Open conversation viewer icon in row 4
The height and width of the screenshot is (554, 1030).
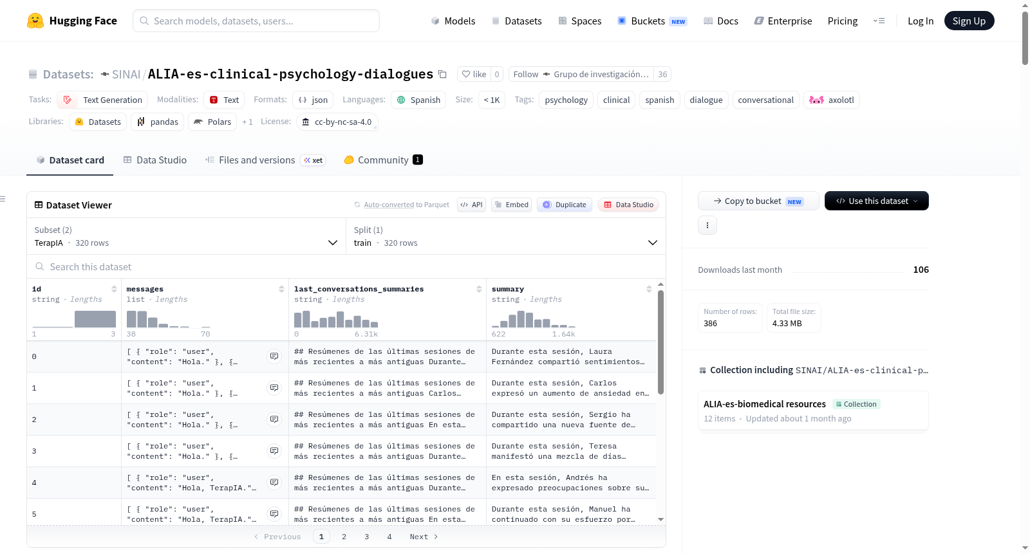point(274,483)
